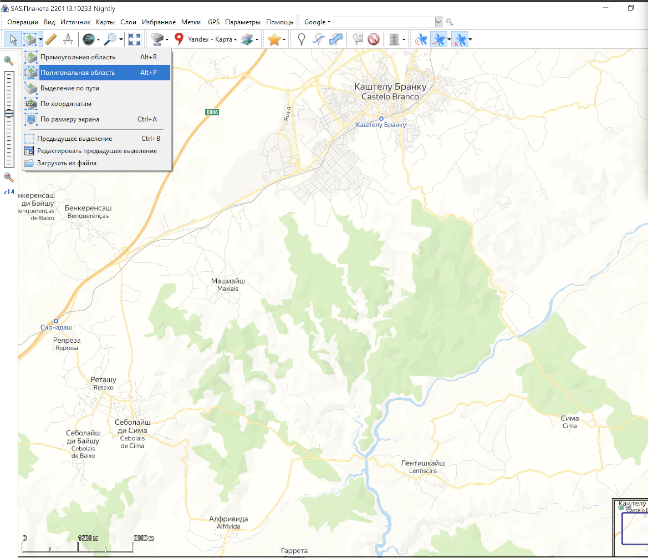Select the add path tool

click(319, 39)
